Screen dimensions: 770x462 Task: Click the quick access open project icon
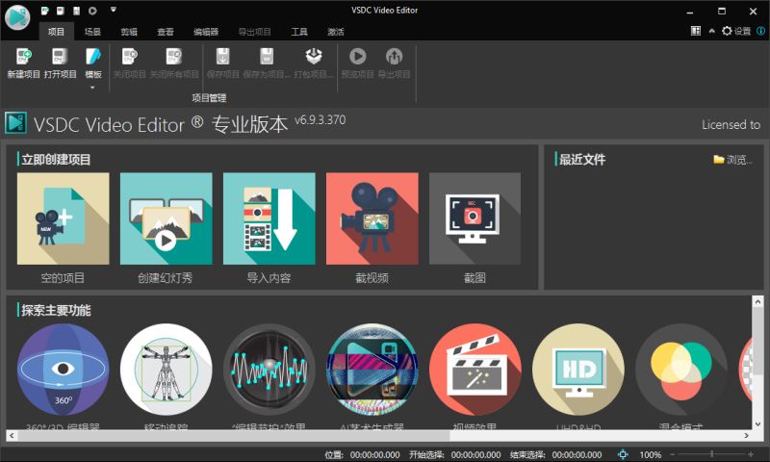click(61, 11)
